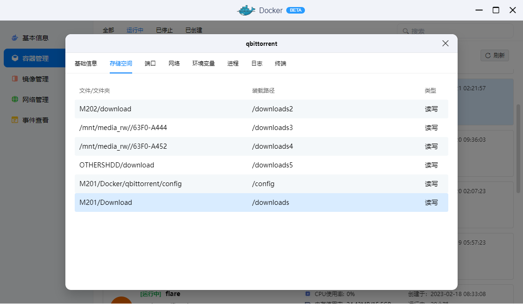Open the 网络 tab

coord(174,64)
